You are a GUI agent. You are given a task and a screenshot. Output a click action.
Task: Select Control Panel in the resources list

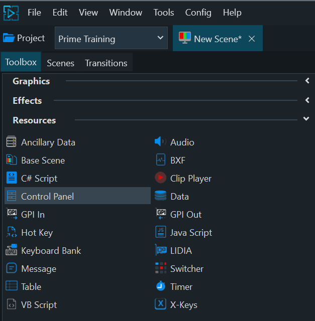coord(47,196)
